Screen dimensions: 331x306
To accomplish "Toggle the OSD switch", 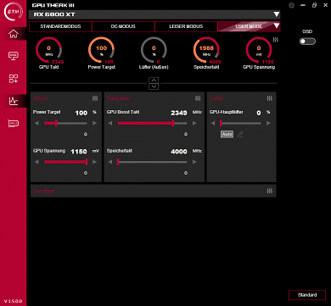I will [307, 42].
